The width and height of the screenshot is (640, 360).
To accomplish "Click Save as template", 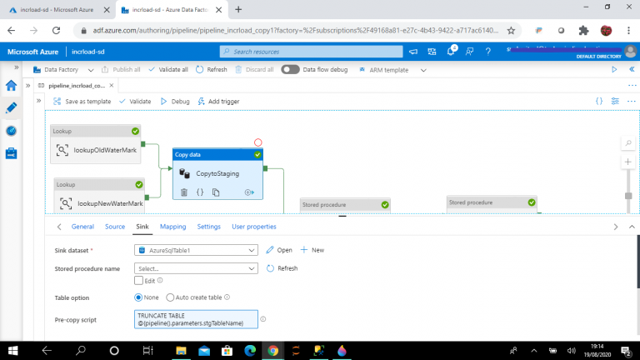I will coord(82,101).
